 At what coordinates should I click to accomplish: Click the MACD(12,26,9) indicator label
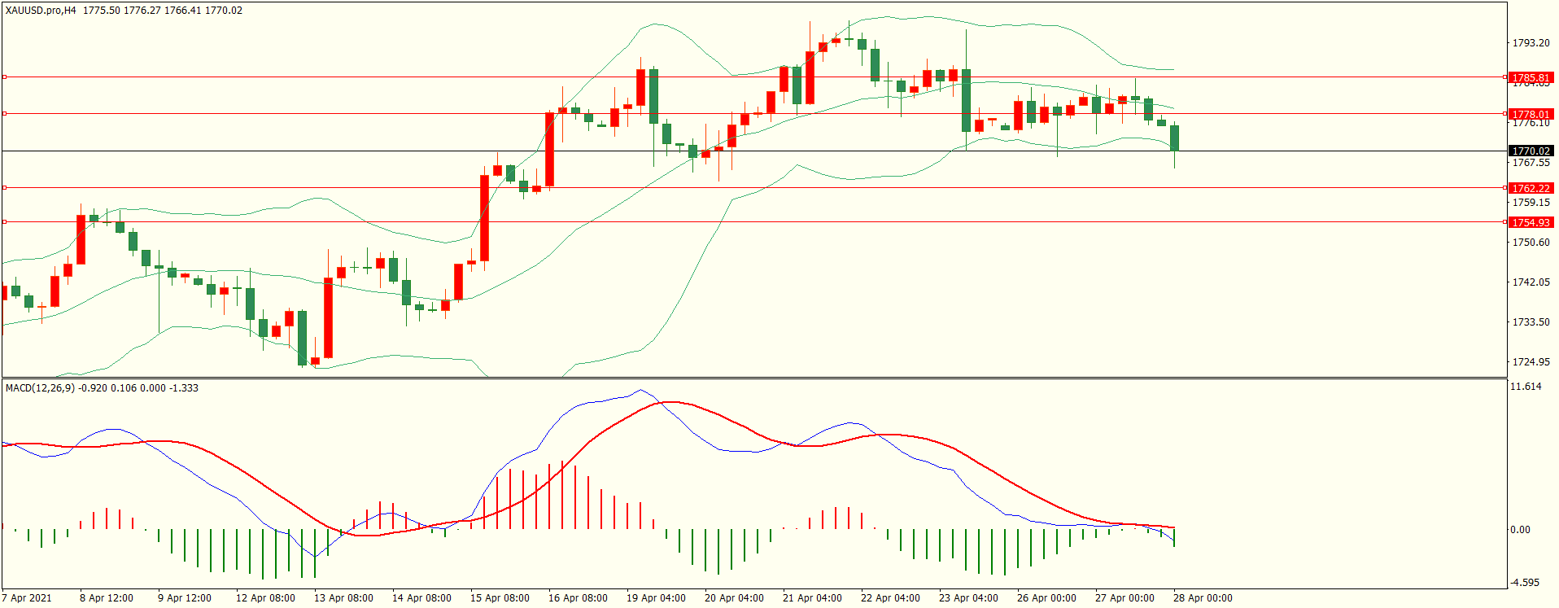tap(40, 388)
